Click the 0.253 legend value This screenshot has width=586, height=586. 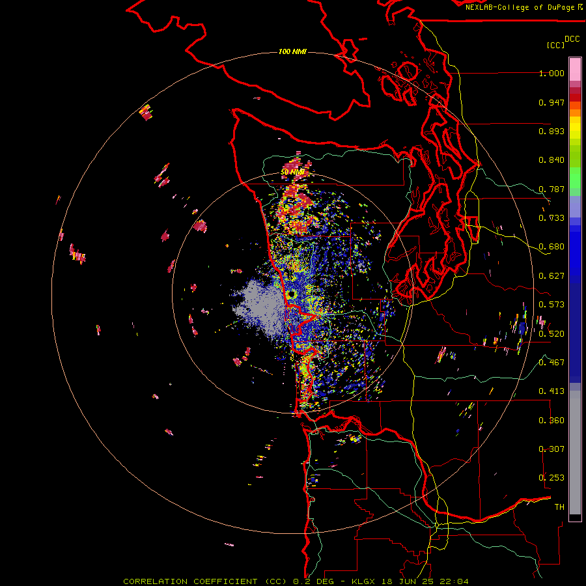(551, 478)
